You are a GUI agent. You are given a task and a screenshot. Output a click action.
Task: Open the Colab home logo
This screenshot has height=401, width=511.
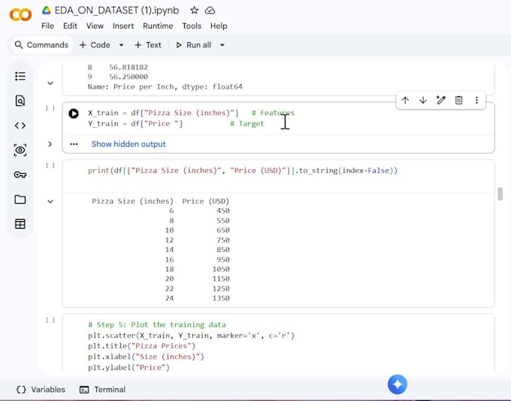point(20,15)
